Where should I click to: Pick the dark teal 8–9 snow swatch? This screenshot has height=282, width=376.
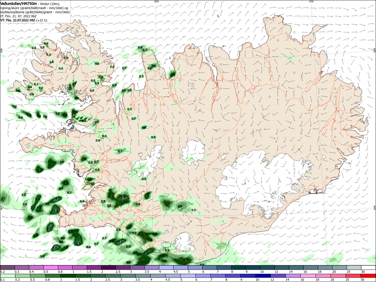[x=239, y=268]
